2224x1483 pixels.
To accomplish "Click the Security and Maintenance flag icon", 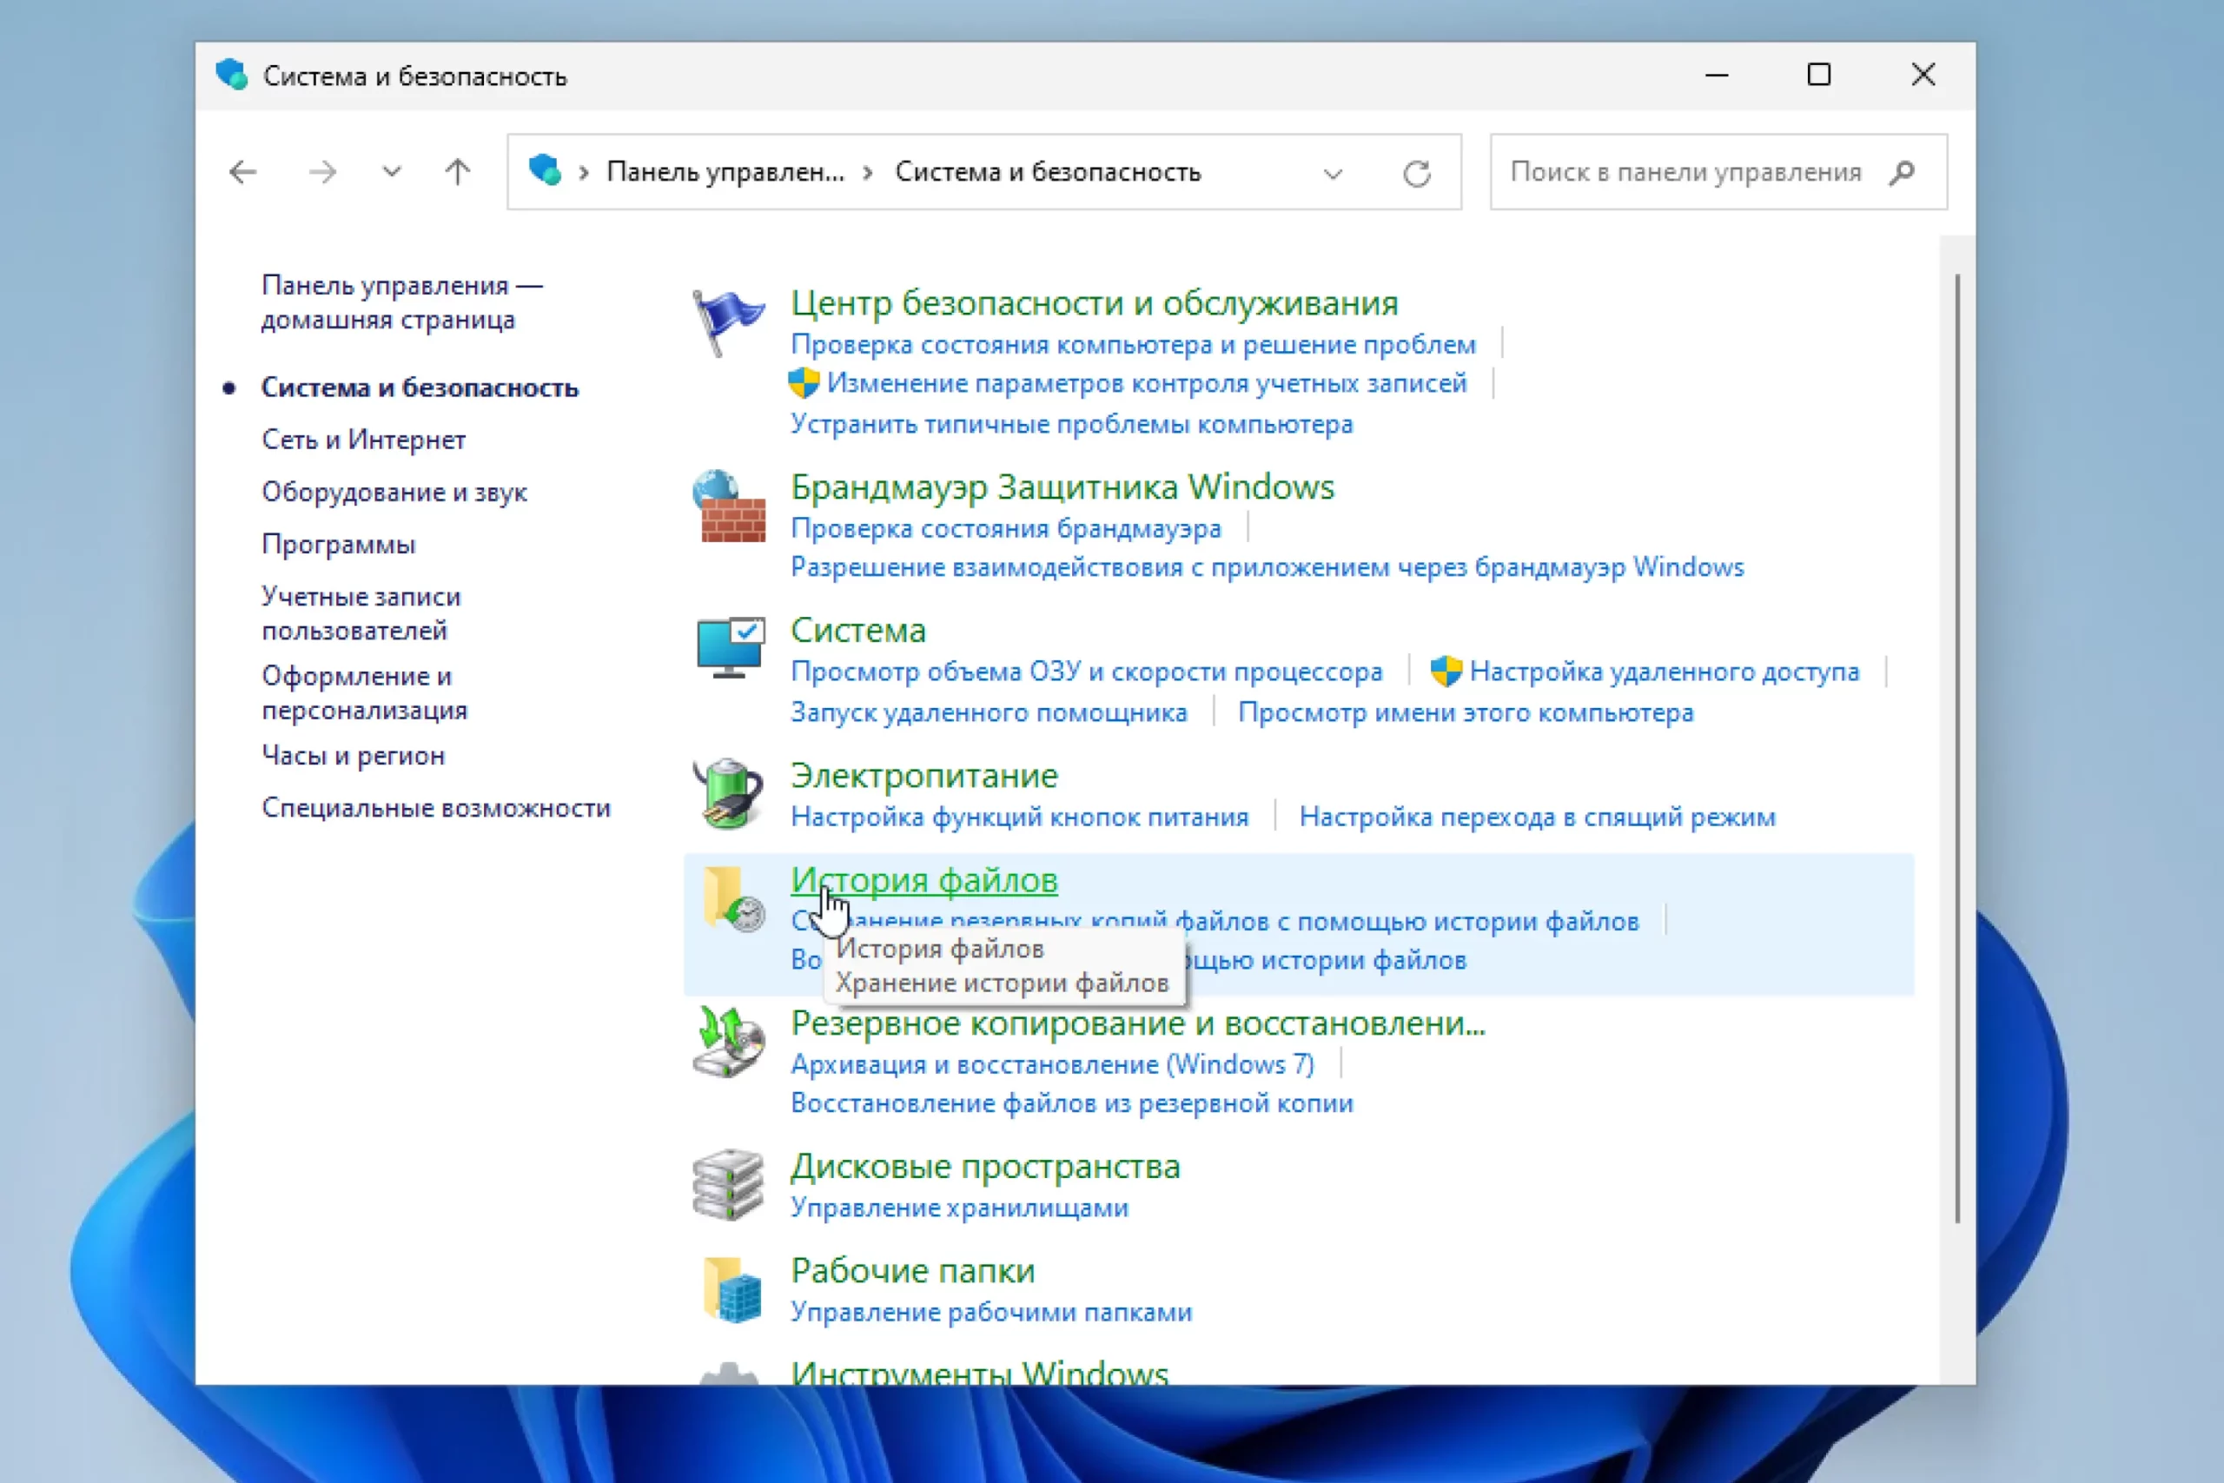I will click(x=727, y=322).
